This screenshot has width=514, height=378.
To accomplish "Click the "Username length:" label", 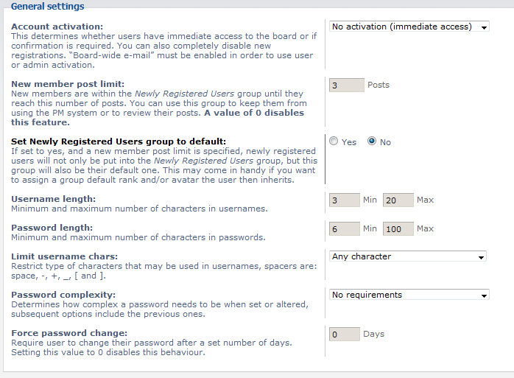I will coord(54,199).
